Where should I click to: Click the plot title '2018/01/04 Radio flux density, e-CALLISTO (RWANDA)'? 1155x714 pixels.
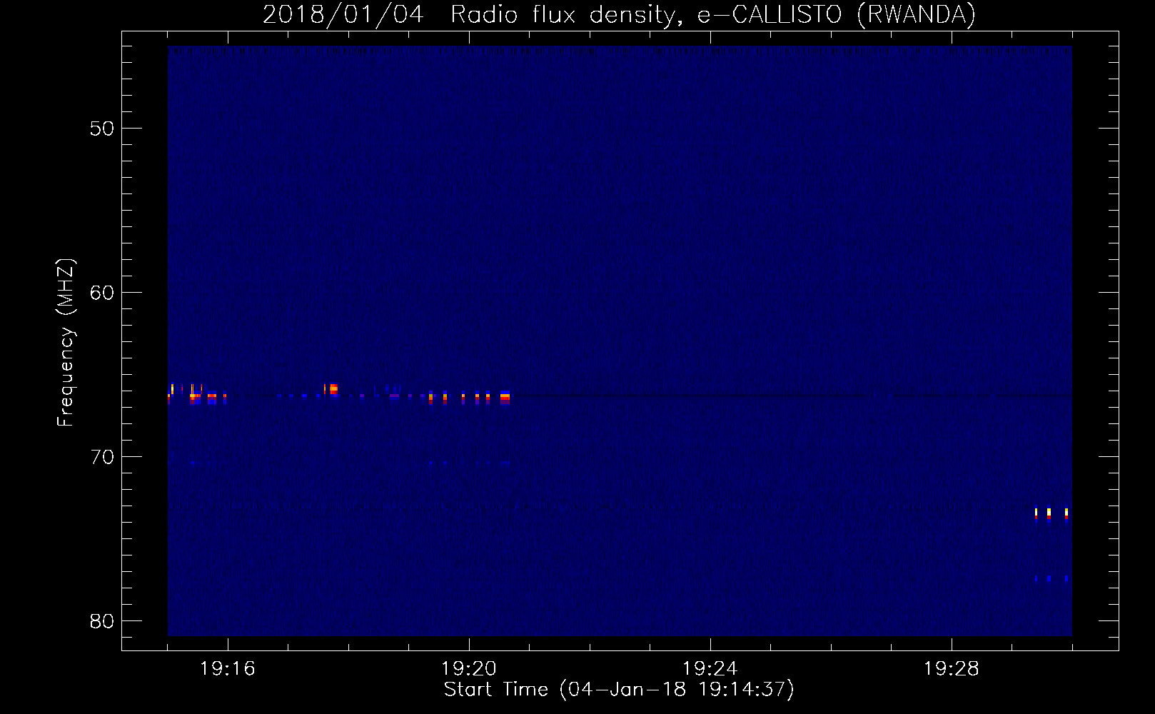[619, 14]
